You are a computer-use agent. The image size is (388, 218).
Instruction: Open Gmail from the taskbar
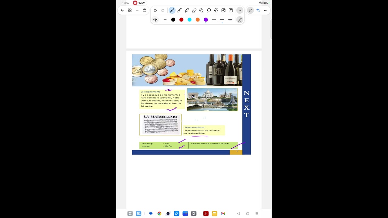223,213
